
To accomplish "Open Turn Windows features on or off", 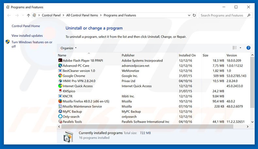I will tap(32, 44).
